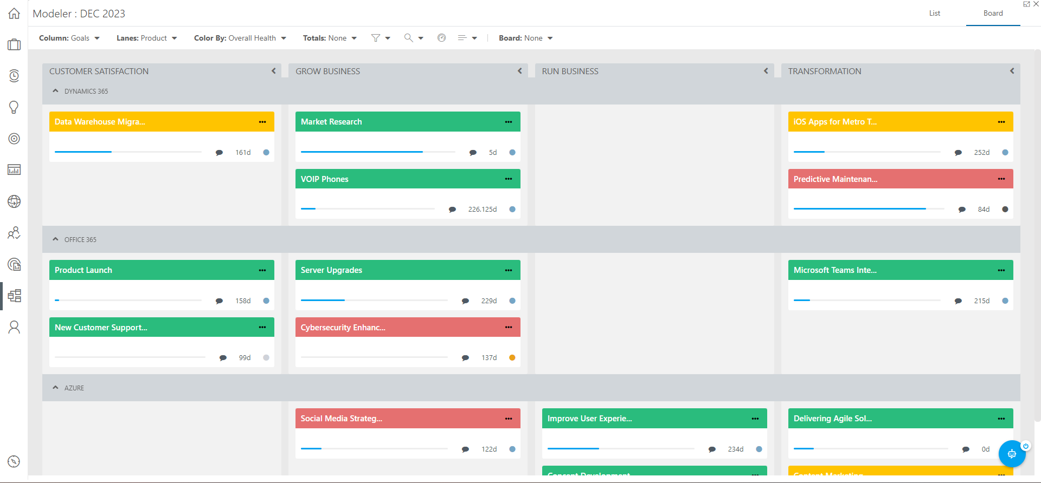Click the gauge icon in toolbar
The width and height of the screenshot is (1041, 483).
442,38
